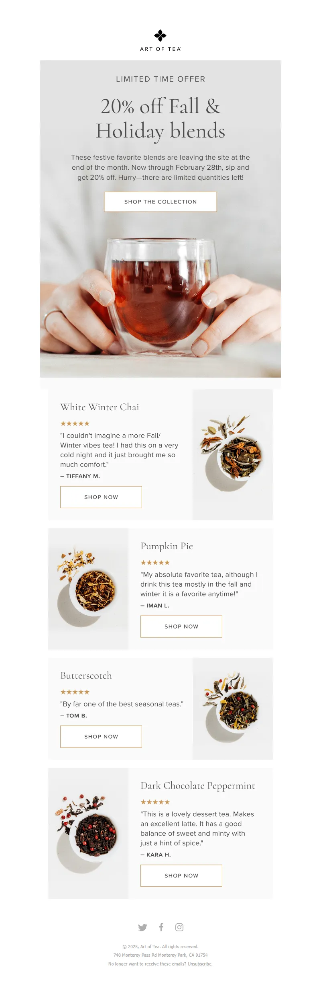Click Shop Now under Butterscotch
The width and height of the screenshot is (321, 984).
(101, 737)
